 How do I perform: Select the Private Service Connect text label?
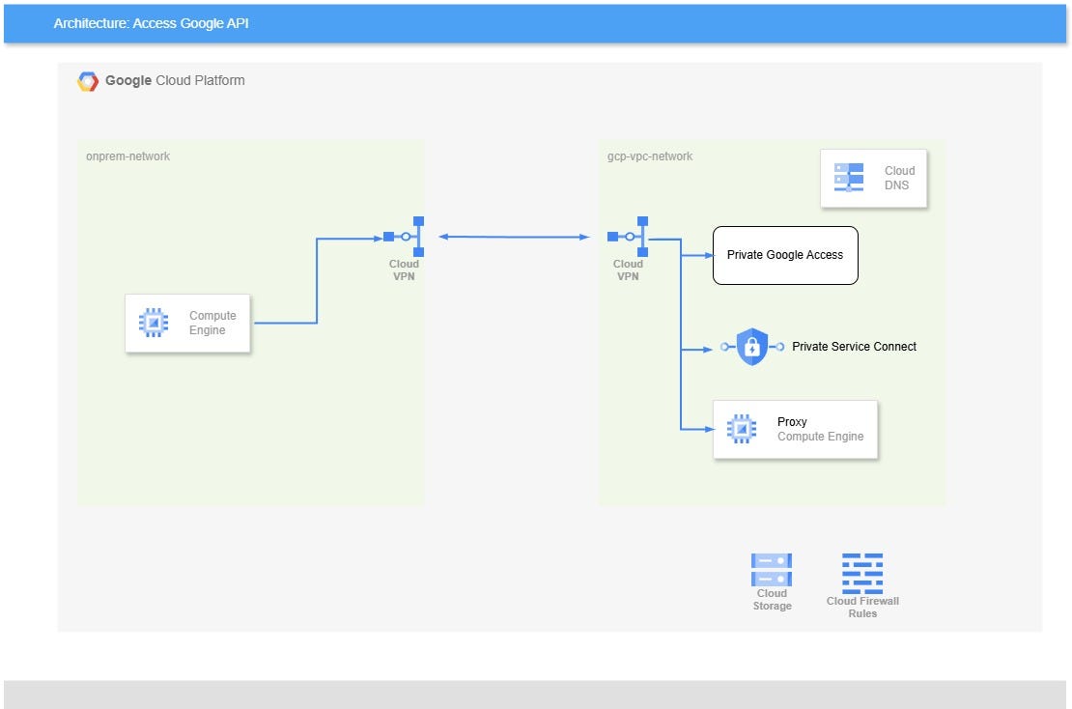[854, 346]
